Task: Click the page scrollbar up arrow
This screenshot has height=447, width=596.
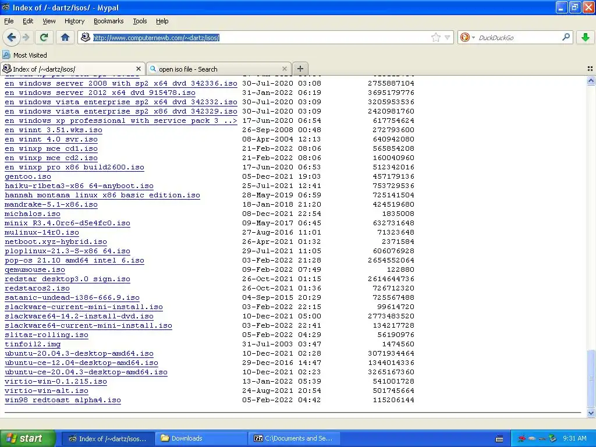Action: pos(591,80)
